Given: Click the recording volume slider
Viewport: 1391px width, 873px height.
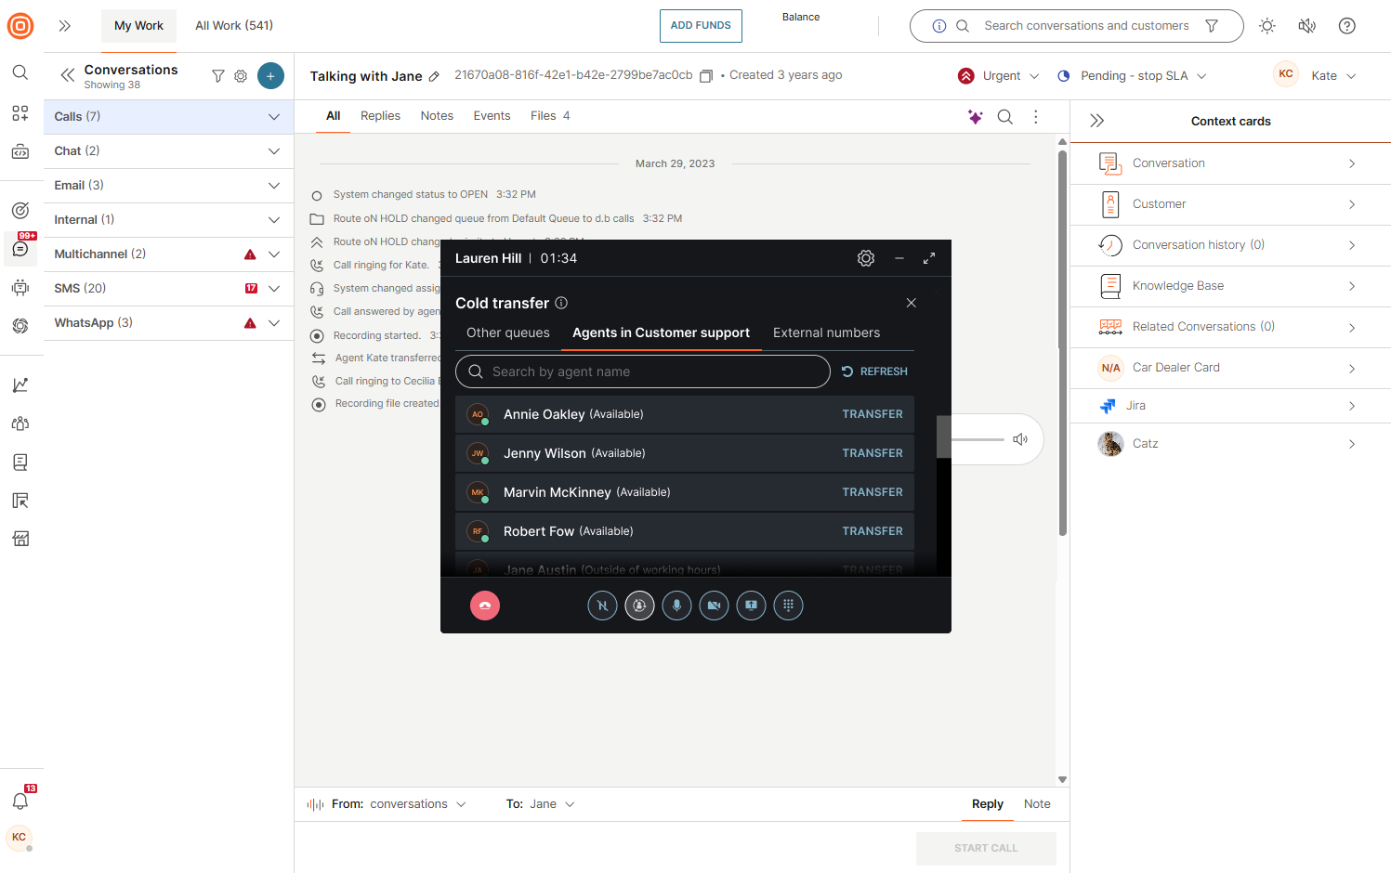Looking at the screenshot, I should point(978,439).
